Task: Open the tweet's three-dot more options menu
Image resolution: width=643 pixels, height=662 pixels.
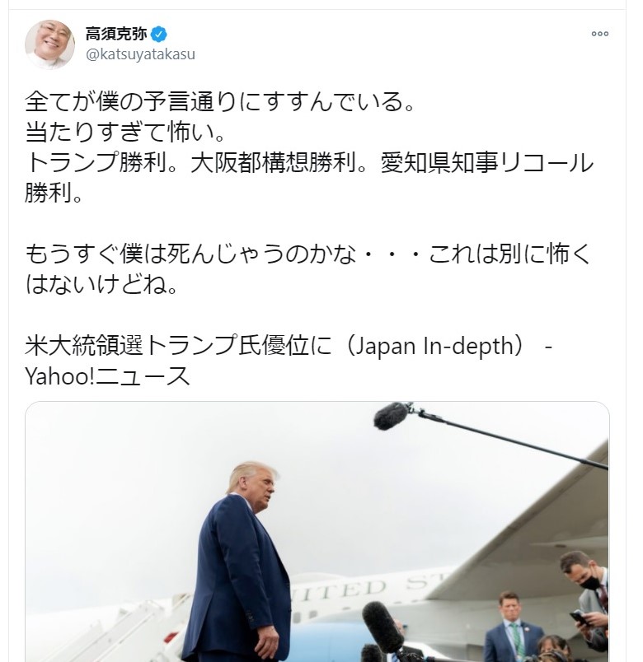Action: (599, 34)
